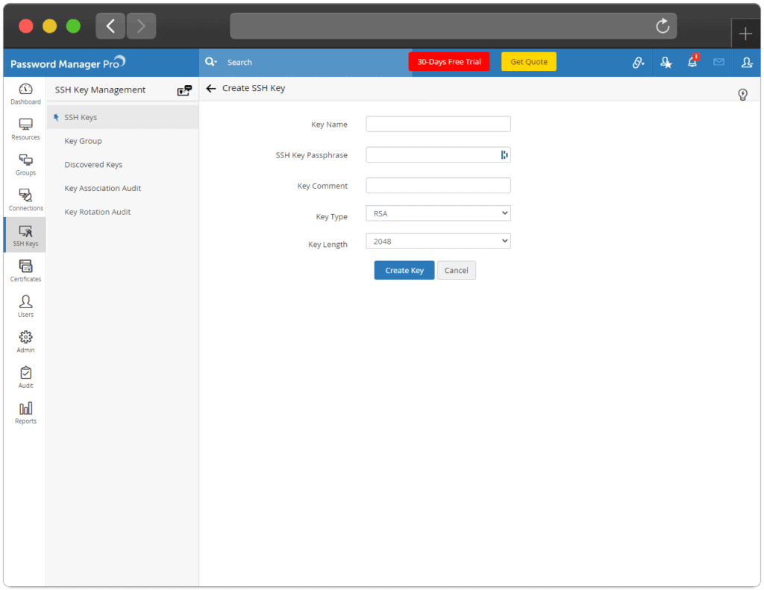
Task: Open the user profile icon
Action: [x=747, y=63]
